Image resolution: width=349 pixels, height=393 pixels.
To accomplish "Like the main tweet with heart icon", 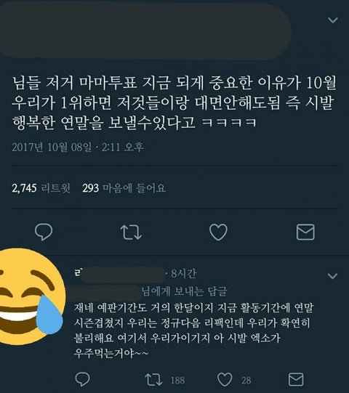I will [218, 232].
